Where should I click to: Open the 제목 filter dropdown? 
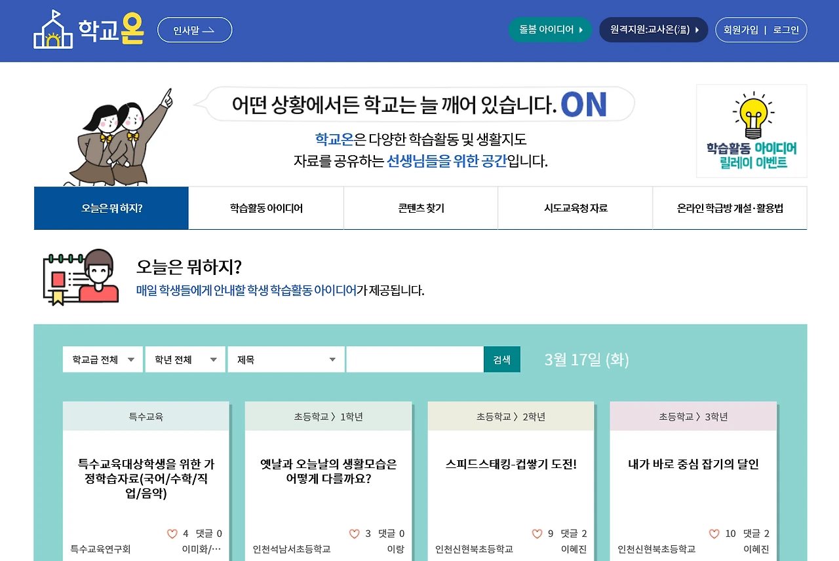pyautogui.click(x=286, y=359)
